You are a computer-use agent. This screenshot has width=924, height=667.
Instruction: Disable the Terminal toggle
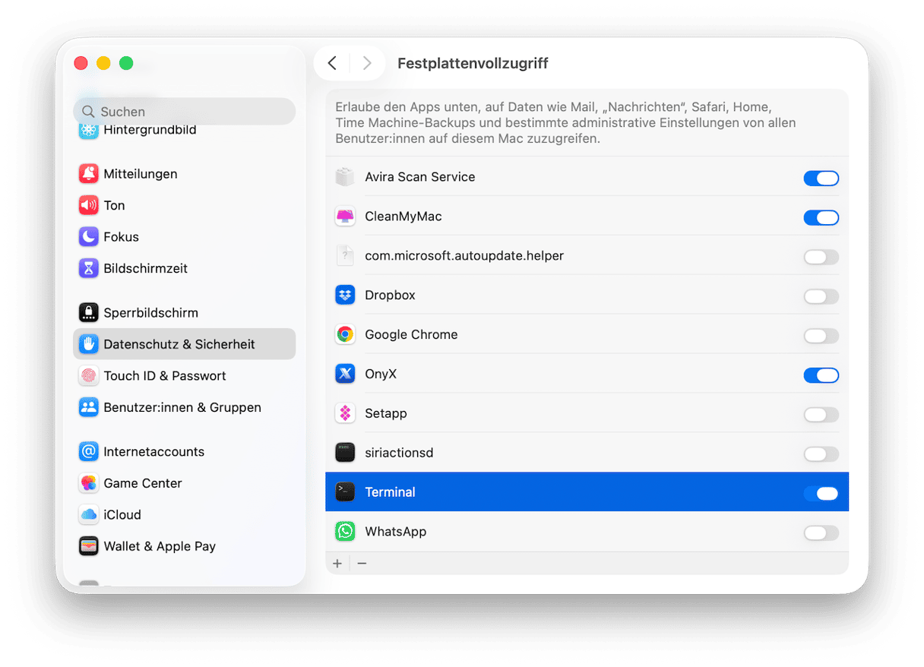[x=821, y=494]
